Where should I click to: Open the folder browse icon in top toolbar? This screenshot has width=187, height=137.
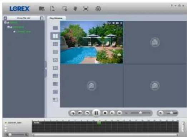click(x=42, y=9)
